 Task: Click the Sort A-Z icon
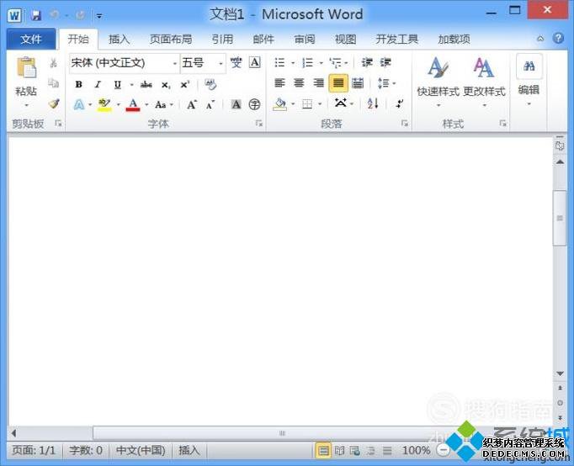pyautogui.click(x=373, y=103)
